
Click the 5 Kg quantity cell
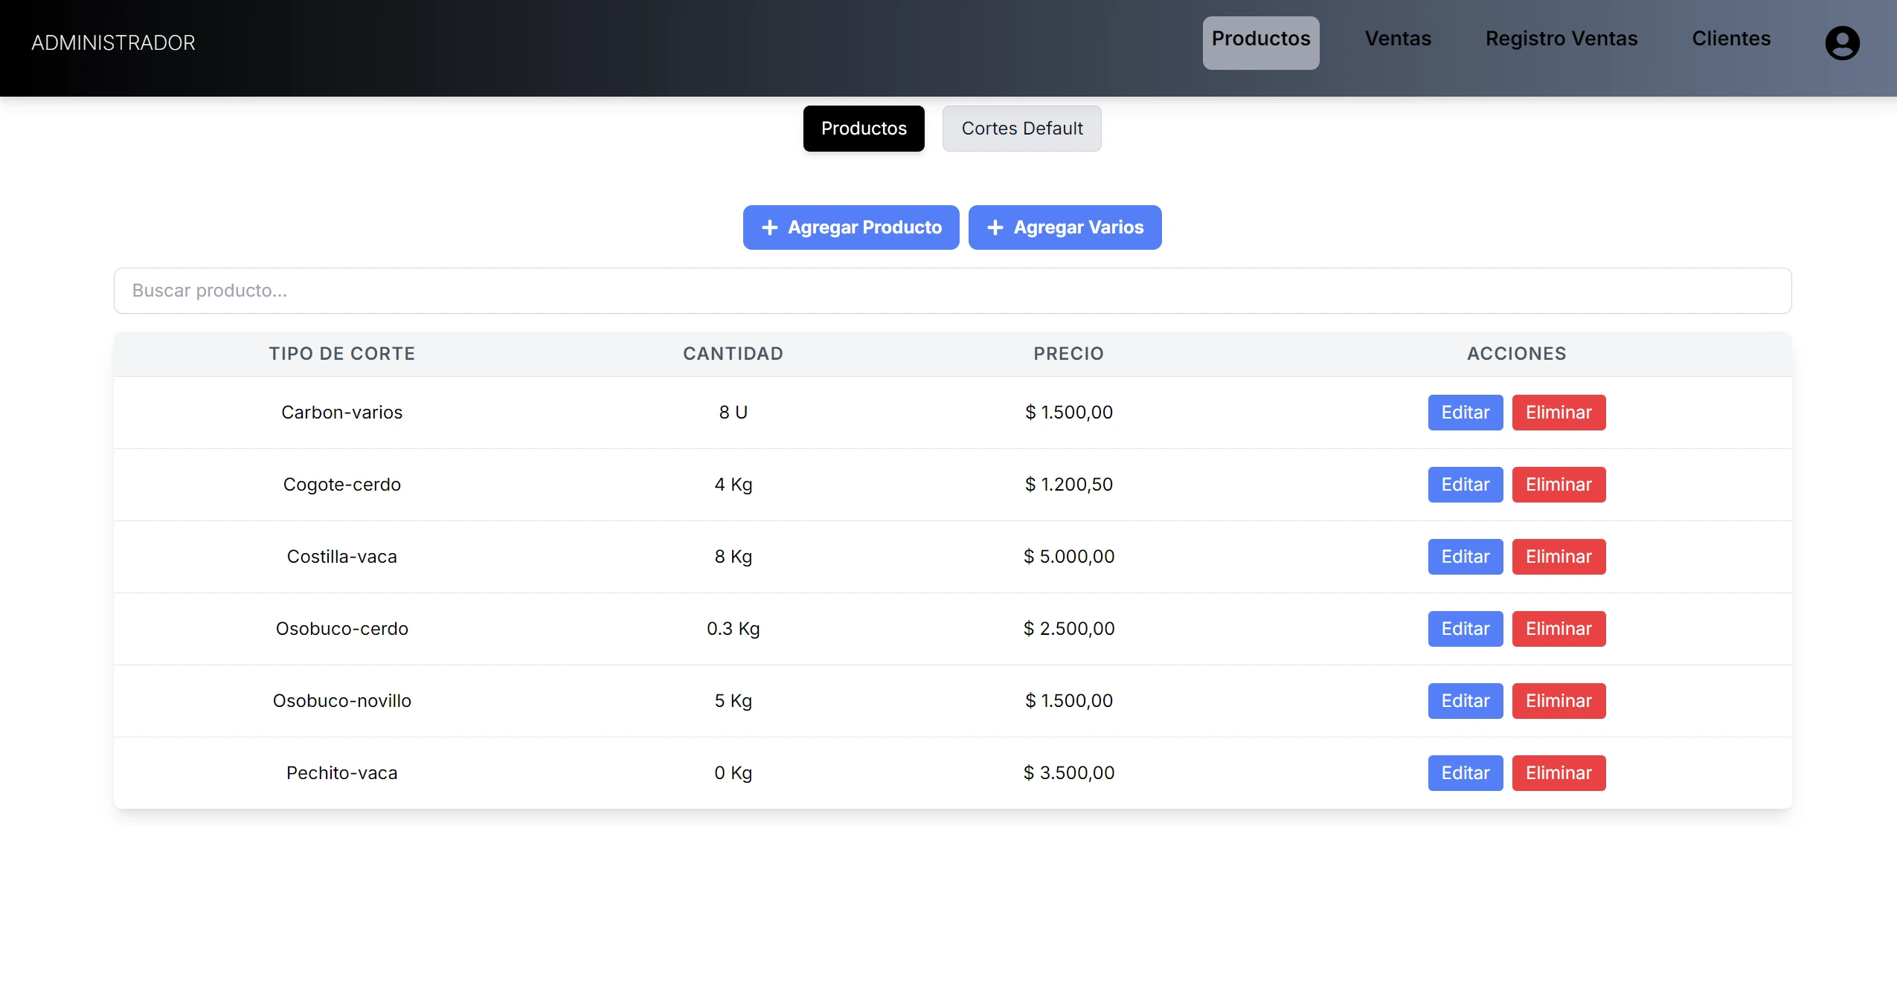point(733,701)
